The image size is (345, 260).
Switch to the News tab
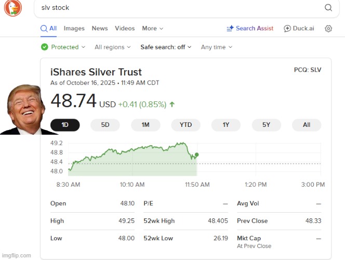click(100, 29)
